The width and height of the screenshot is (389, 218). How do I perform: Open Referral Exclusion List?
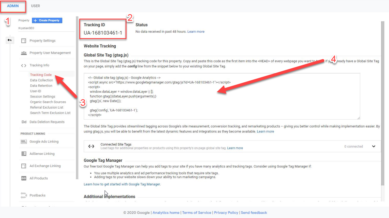pyautogui.click(x=47, y=107)
